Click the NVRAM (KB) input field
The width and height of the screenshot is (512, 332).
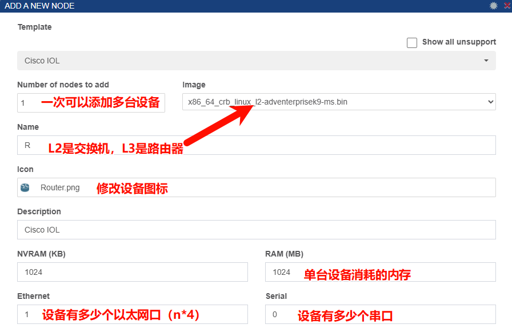(x=132, y=272)
